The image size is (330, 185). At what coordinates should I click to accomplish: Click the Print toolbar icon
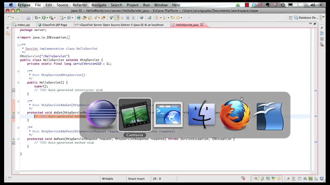[x=28, y=18]
